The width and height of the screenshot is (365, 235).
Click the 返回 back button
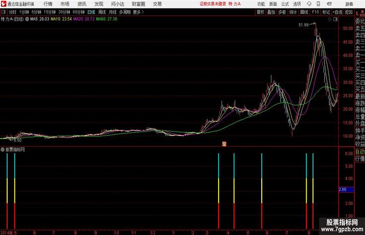coord(349,12)
